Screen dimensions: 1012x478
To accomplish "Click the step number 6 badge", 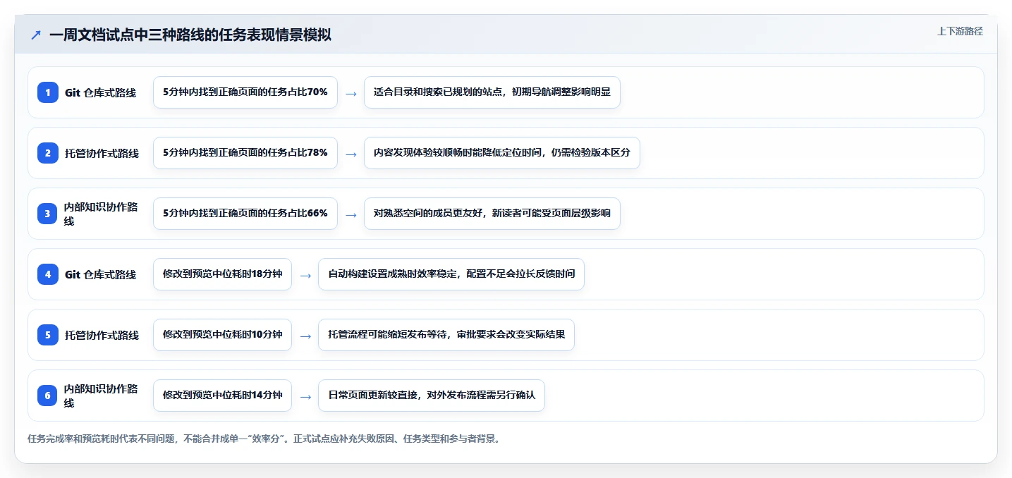I will (48, 396).
